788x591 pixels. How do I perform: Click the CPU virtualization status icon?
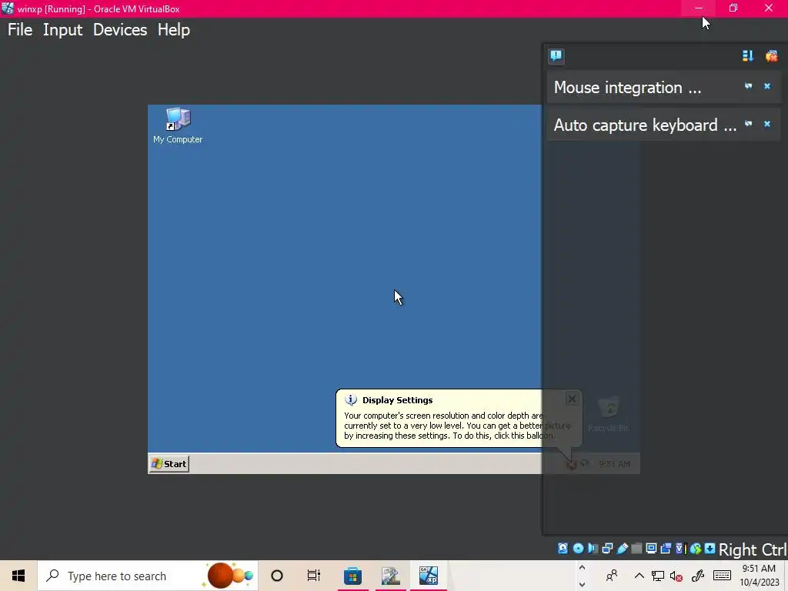680,548
